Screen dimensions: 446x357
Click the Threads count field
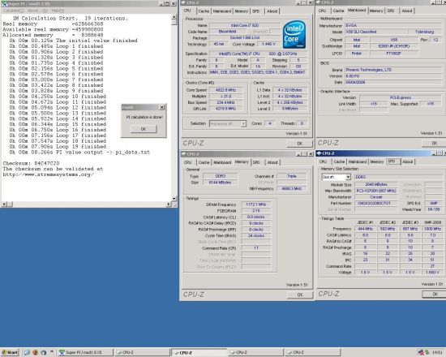pos(302,123)
